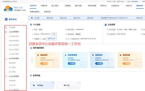Open the 供应链金融 nav item
Screen dimensions: 145x91
coord(92,6)
